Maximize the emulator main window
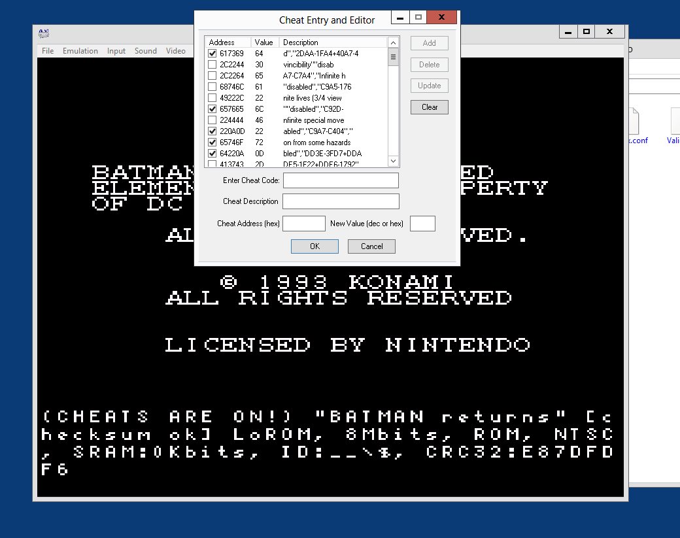The image size is (680, 538). pyautogui.click(x=586, y=31)
